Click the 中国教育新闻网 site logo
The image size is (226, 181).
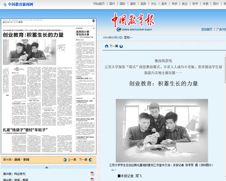[18, 4]
